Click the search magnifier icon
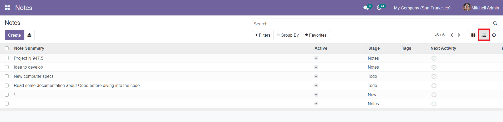Image resolution: width=503 pixels, height=122 pixels. click(495, 23)
